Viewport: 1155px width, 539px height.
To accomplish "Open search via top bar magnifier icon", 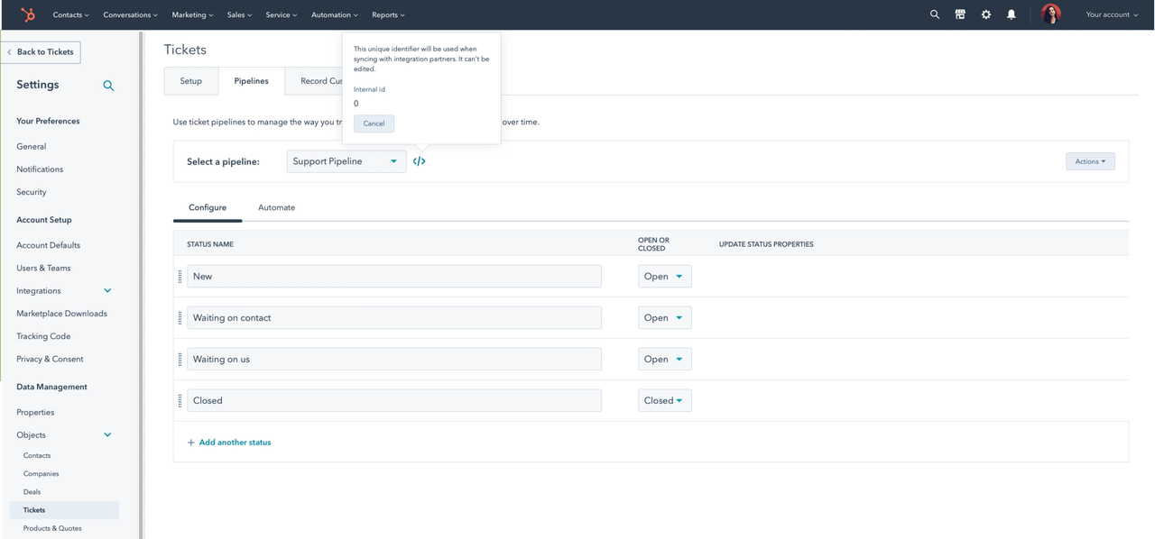I will (935, 14).
